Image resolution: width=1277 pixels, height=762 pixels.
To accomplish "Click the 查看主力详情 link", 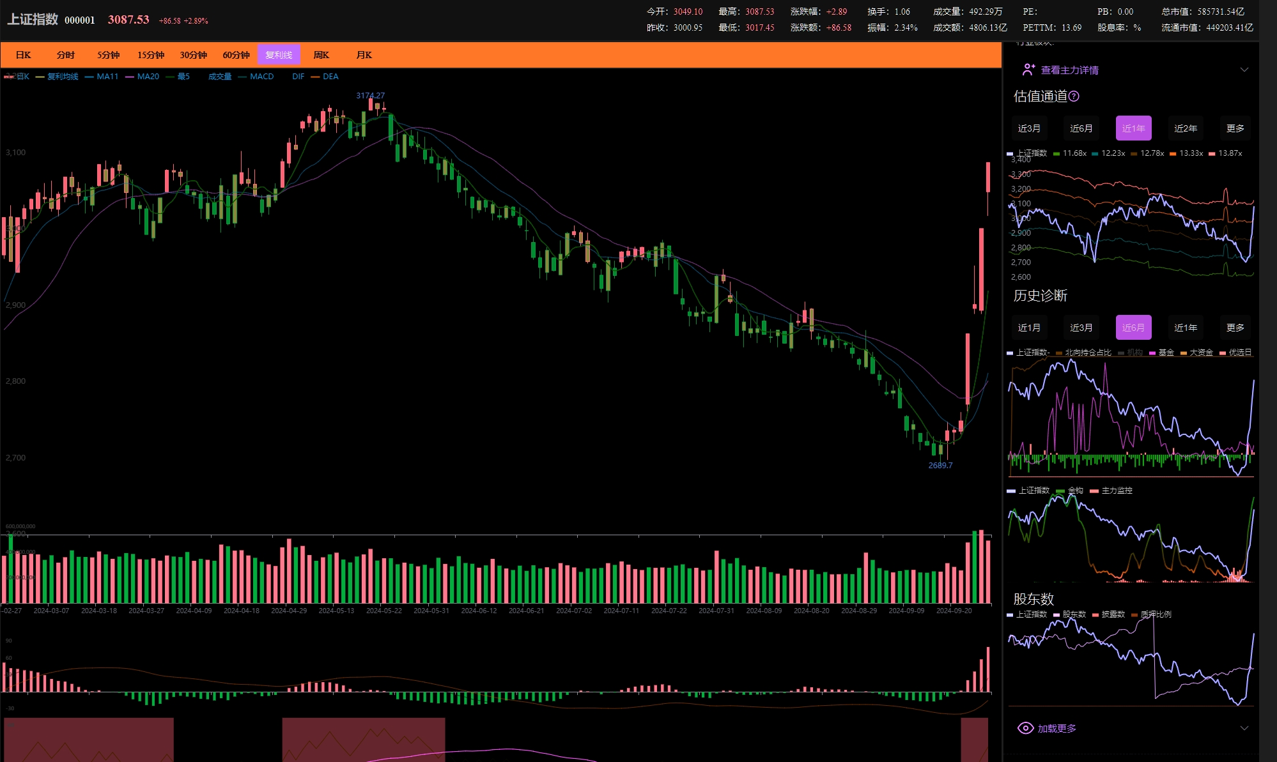I will pos(1070,70).
